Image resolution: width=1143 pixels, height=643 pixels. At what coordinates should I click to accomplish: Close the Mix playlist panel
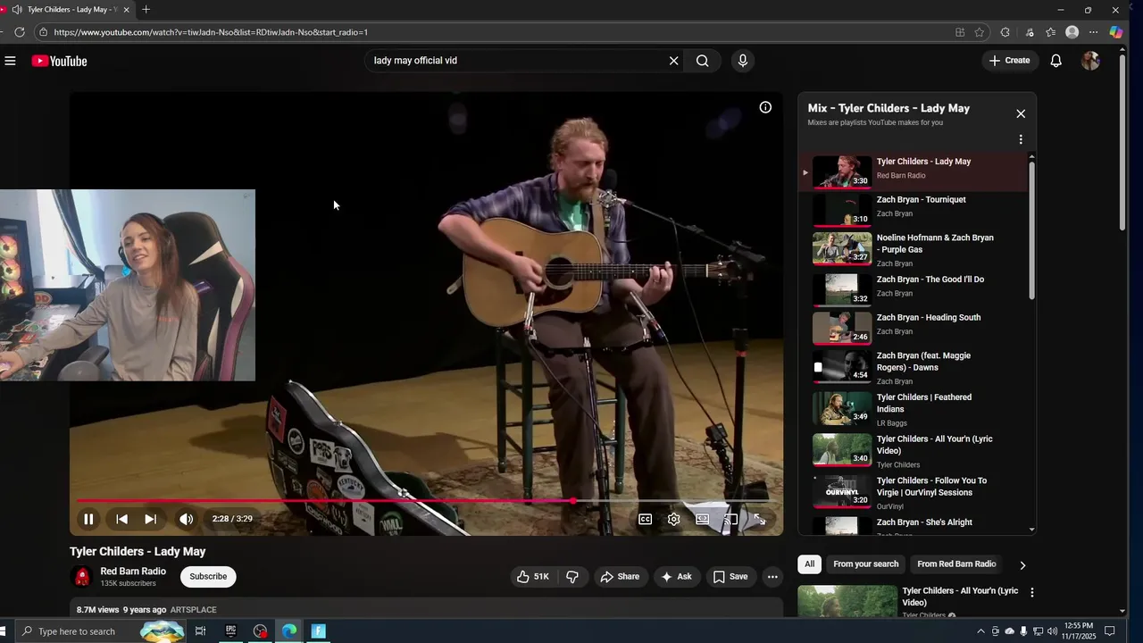[1021, 113]
